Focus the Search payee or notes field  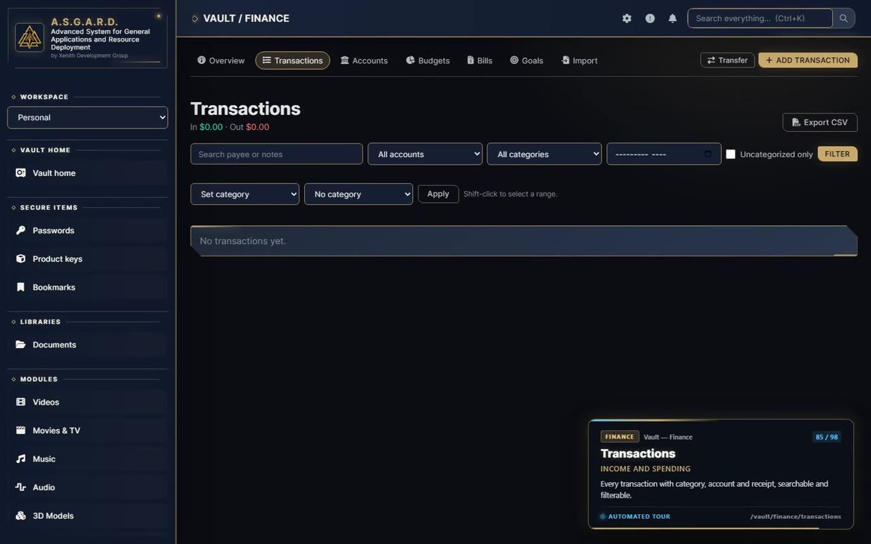click(x=276, y=154)
